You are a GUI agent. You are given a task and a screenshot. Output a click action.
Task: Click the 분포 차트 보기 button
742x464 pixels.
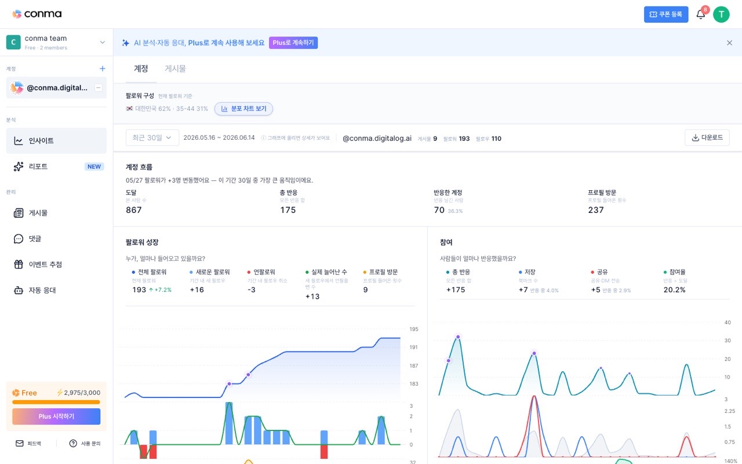(243, 108)
